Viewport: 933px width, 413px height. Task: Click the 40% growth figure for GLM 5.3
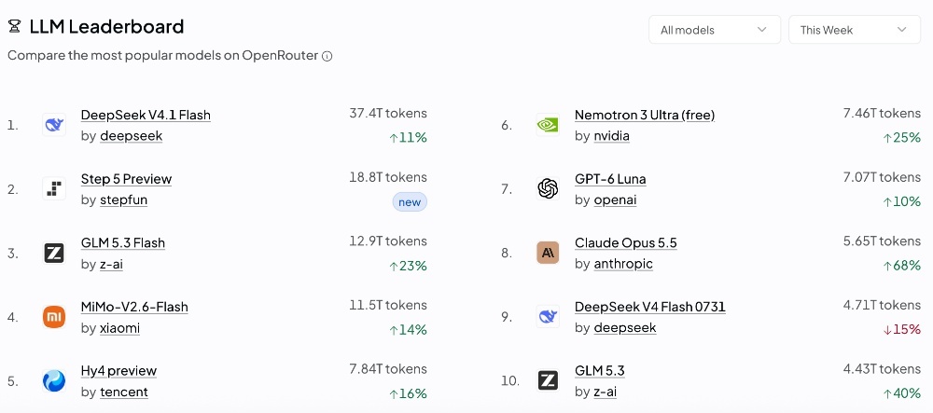(x=902, y=393)
